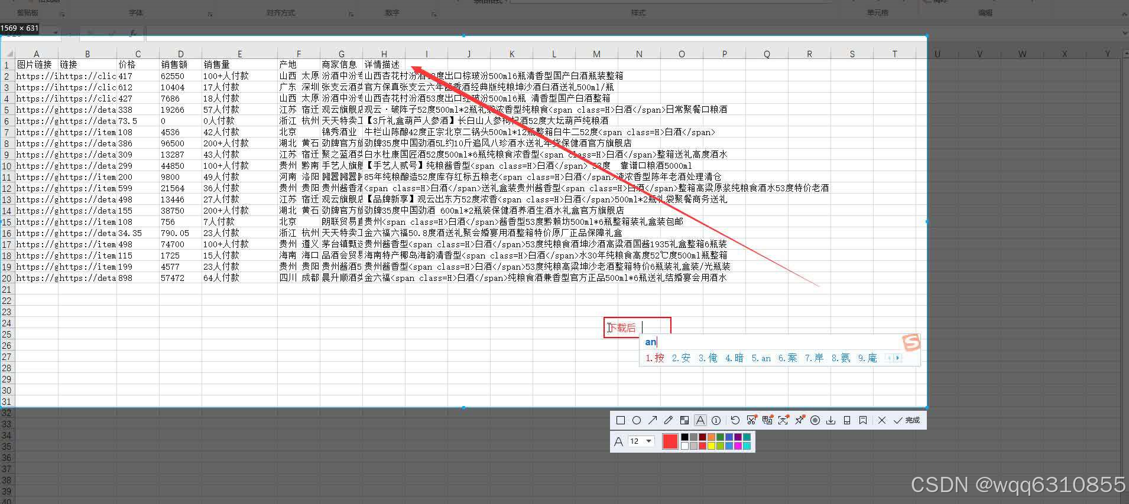The width and height of the screenshot is (1129, 504).
Task: Select row header 20
Action: [7, 278]
